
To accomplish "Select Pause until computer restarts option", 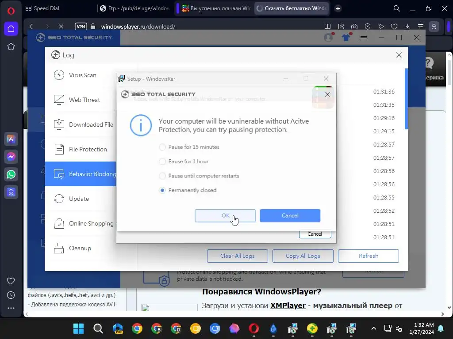I will tap(199, 176).
